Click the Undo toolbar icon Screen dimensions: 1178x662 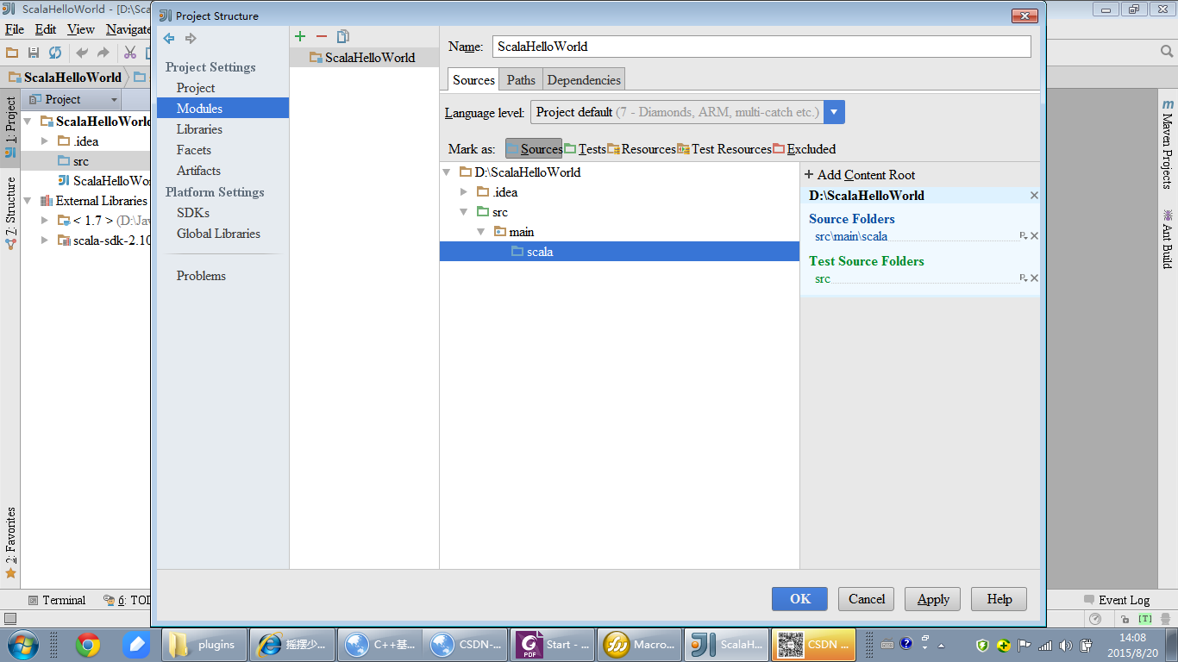(x=82, y=53)
